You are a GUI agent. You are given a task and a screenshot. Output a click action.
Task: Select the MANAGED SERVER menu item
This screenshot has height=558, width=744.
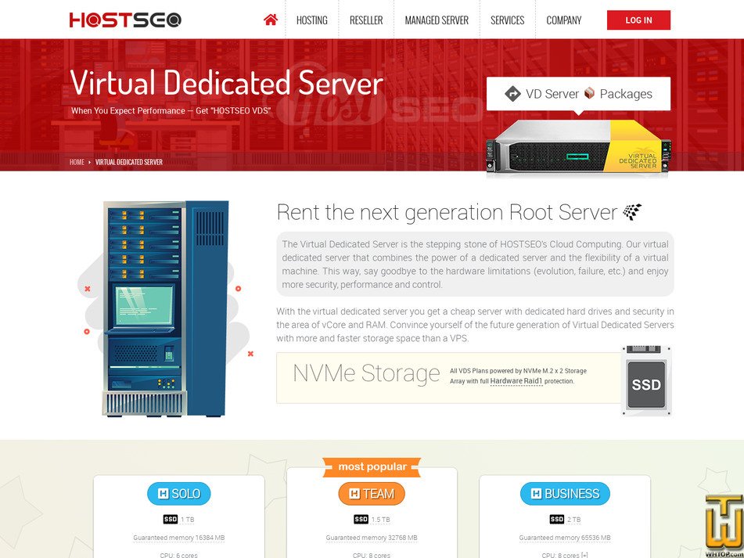pos(436,20)
